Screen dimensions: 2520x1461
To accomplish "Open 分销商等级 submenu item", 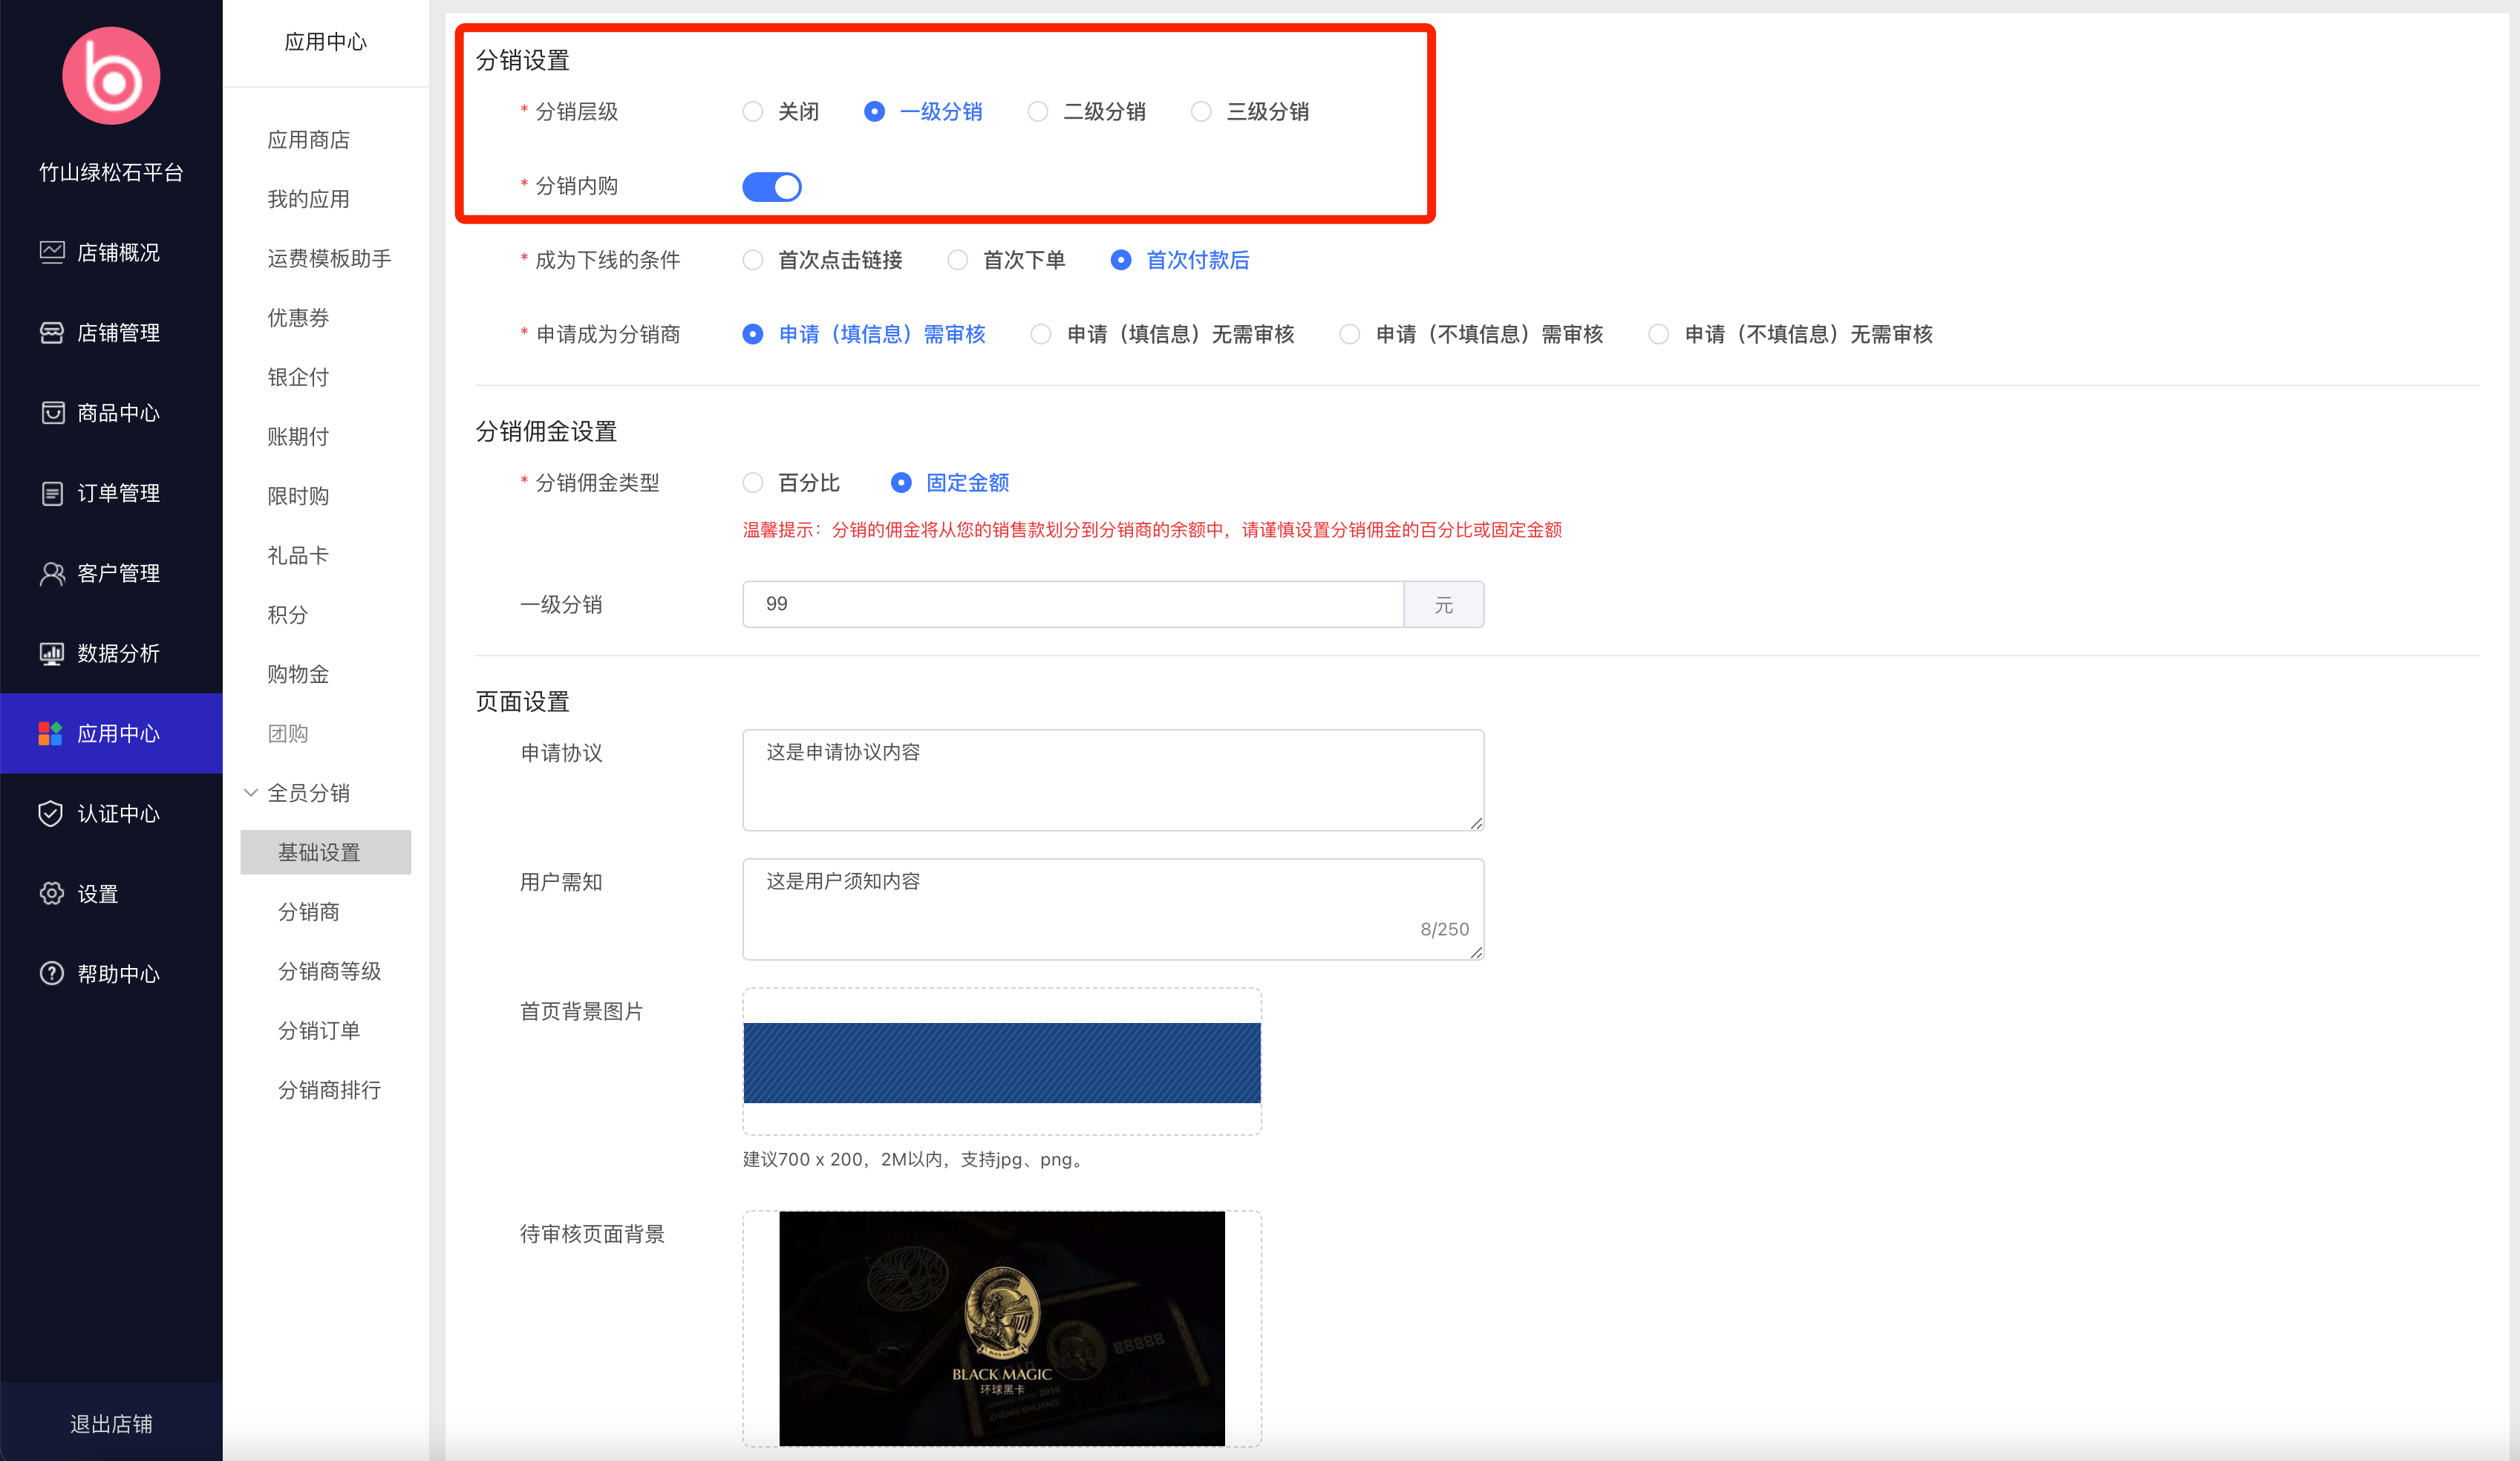I will [x=329, y=971].
